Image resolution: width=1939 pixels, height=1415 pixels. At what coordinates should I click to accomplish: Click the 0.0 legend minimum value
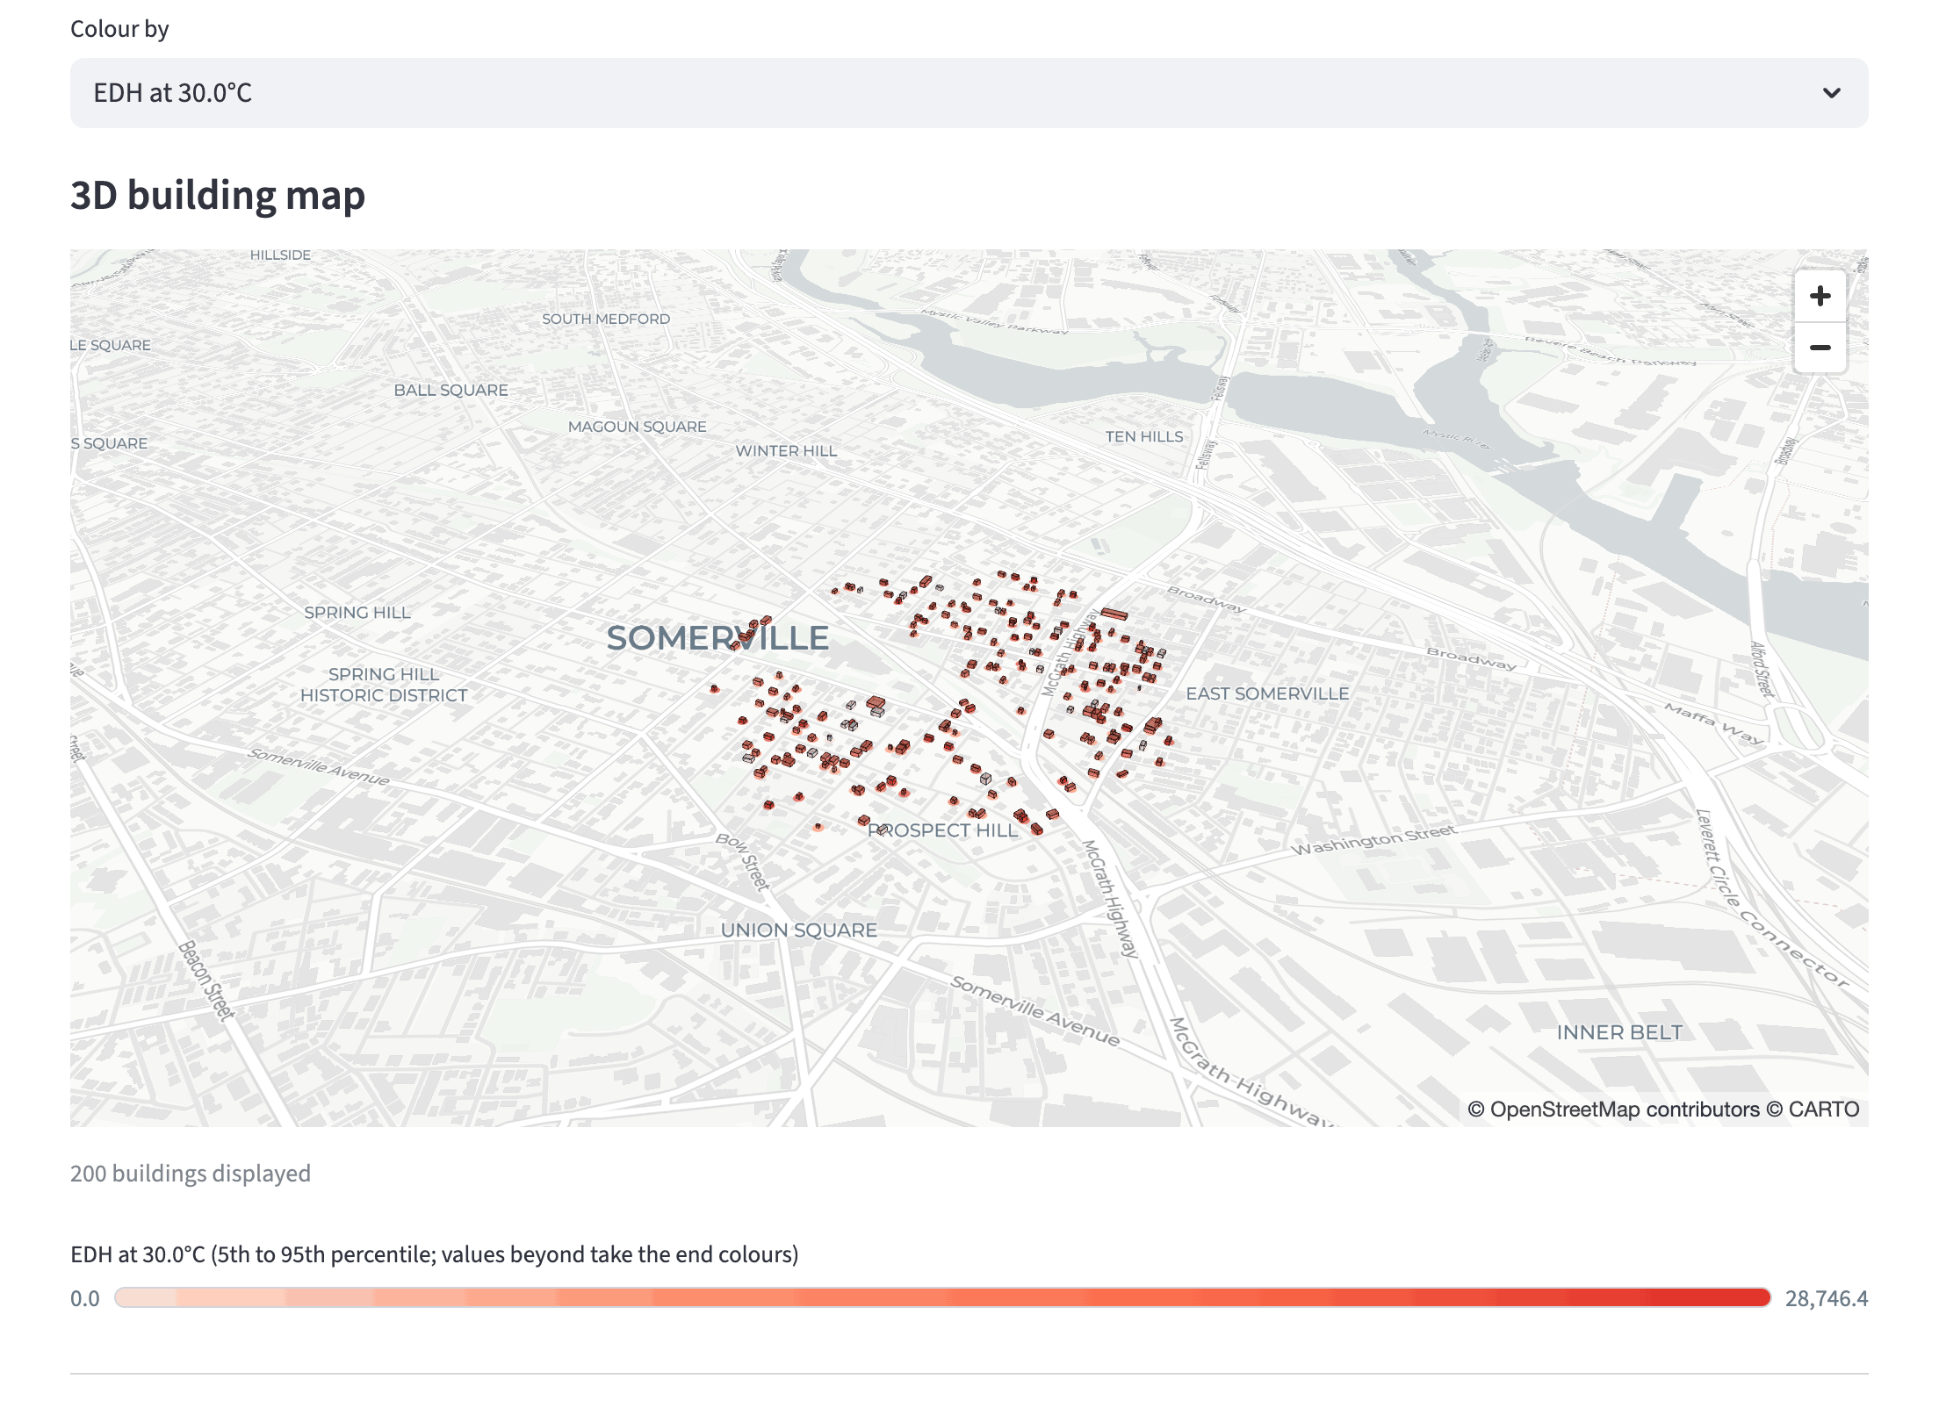click(85, 1298)
